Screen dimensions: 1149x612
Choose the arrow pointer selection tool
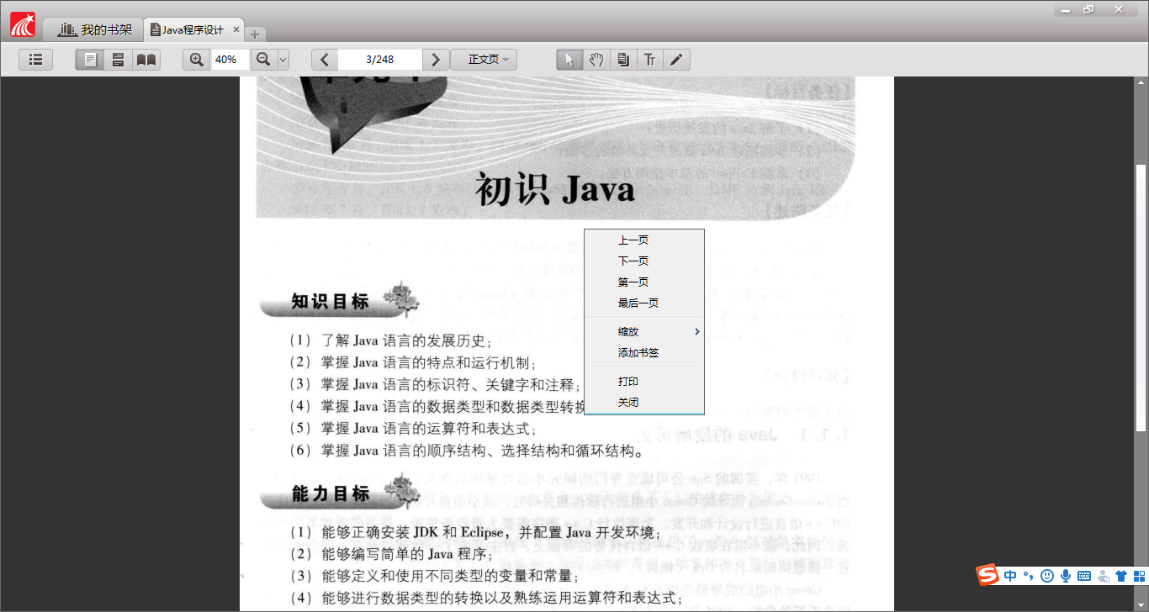569,60
